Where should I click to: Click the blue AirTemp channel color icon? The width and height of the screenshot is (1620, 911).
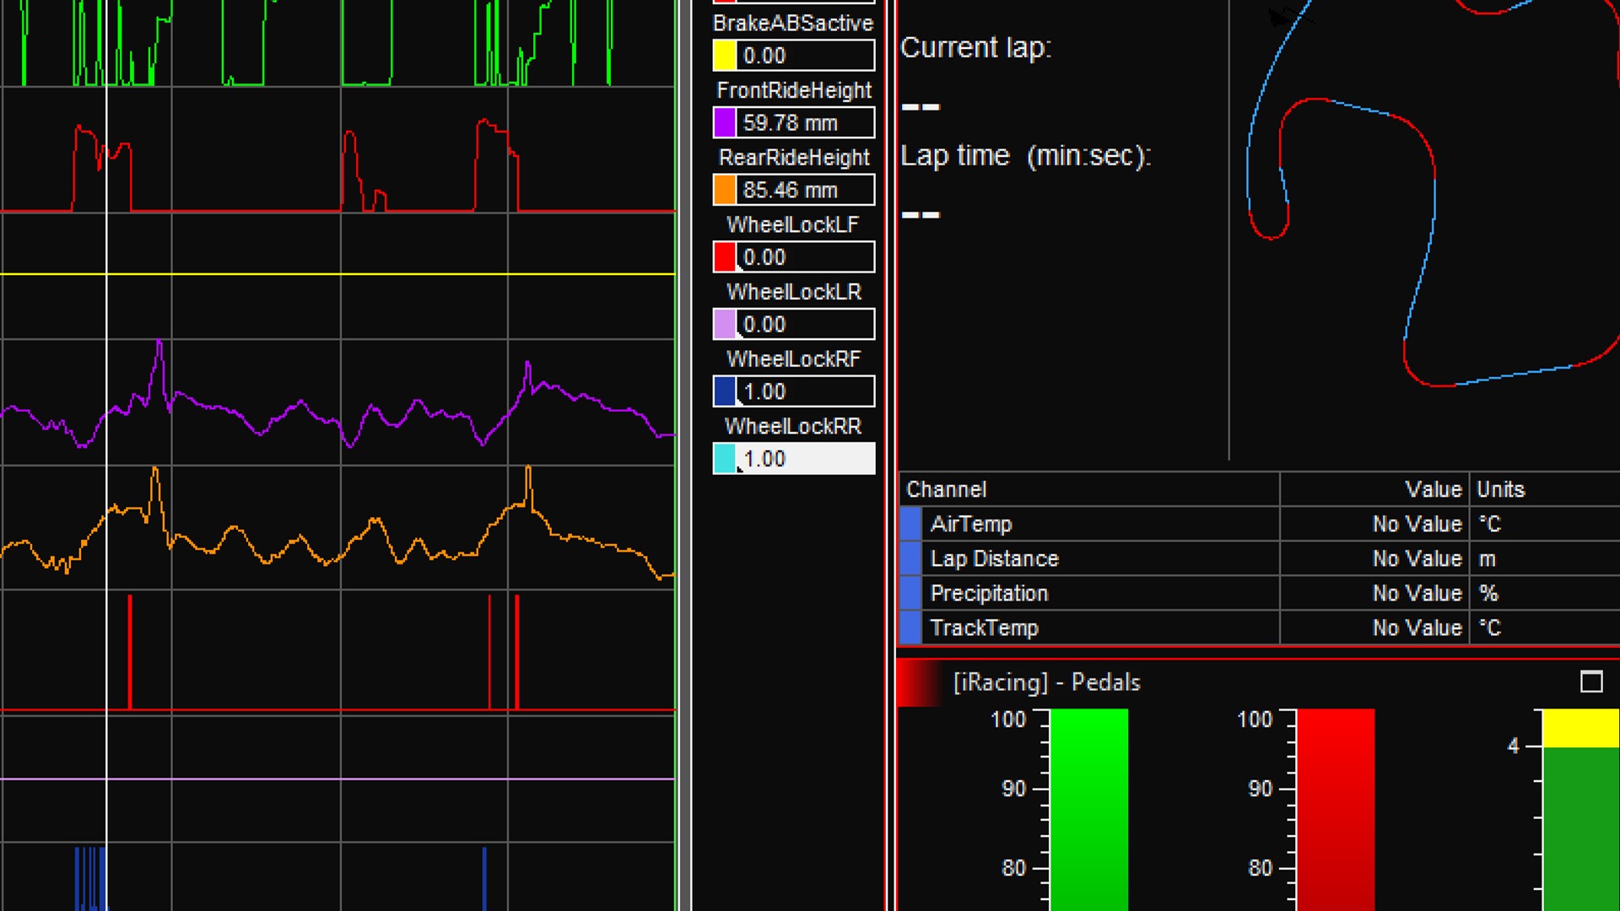[910, 524]
